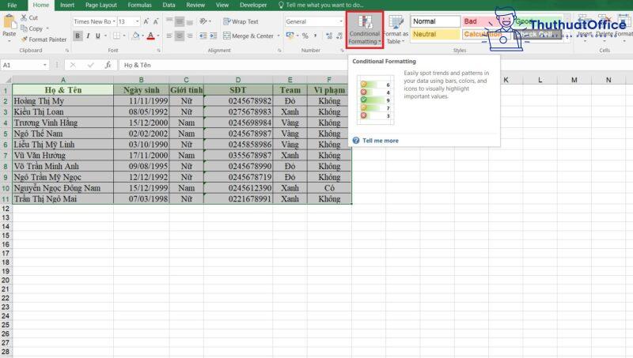Viewport: 633px width, 358px height.
Task: Select column L header
Action: 540,80
